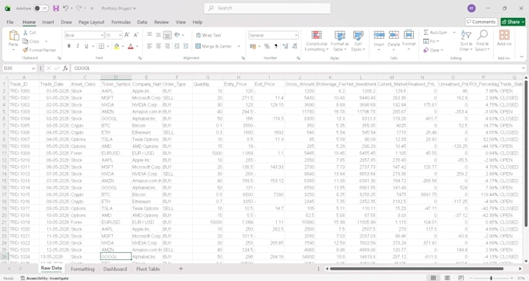Viewport: 529px width, 281px height.
Task: Decrease cell indent
Action: coord(177,46)
